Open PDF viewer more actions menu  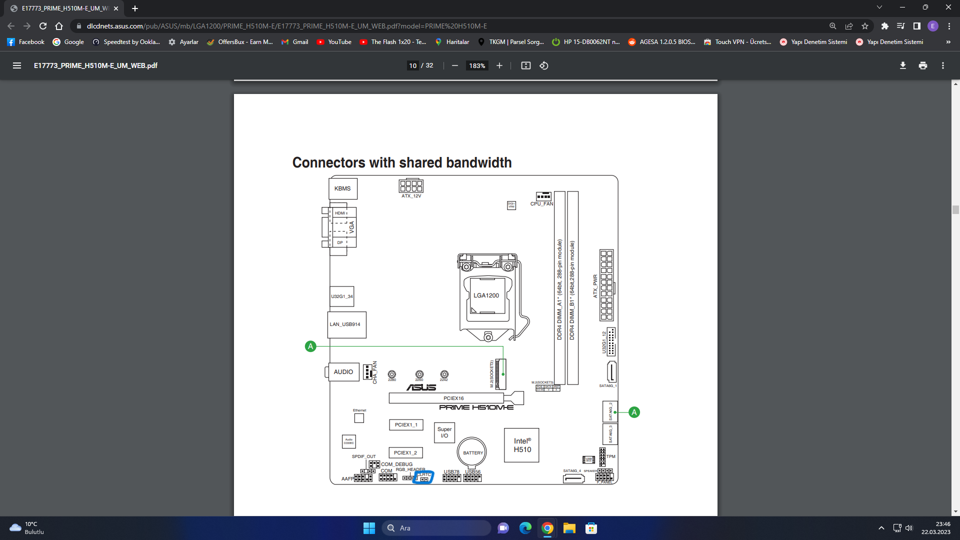pyautogui.click(x=943, y=65)
